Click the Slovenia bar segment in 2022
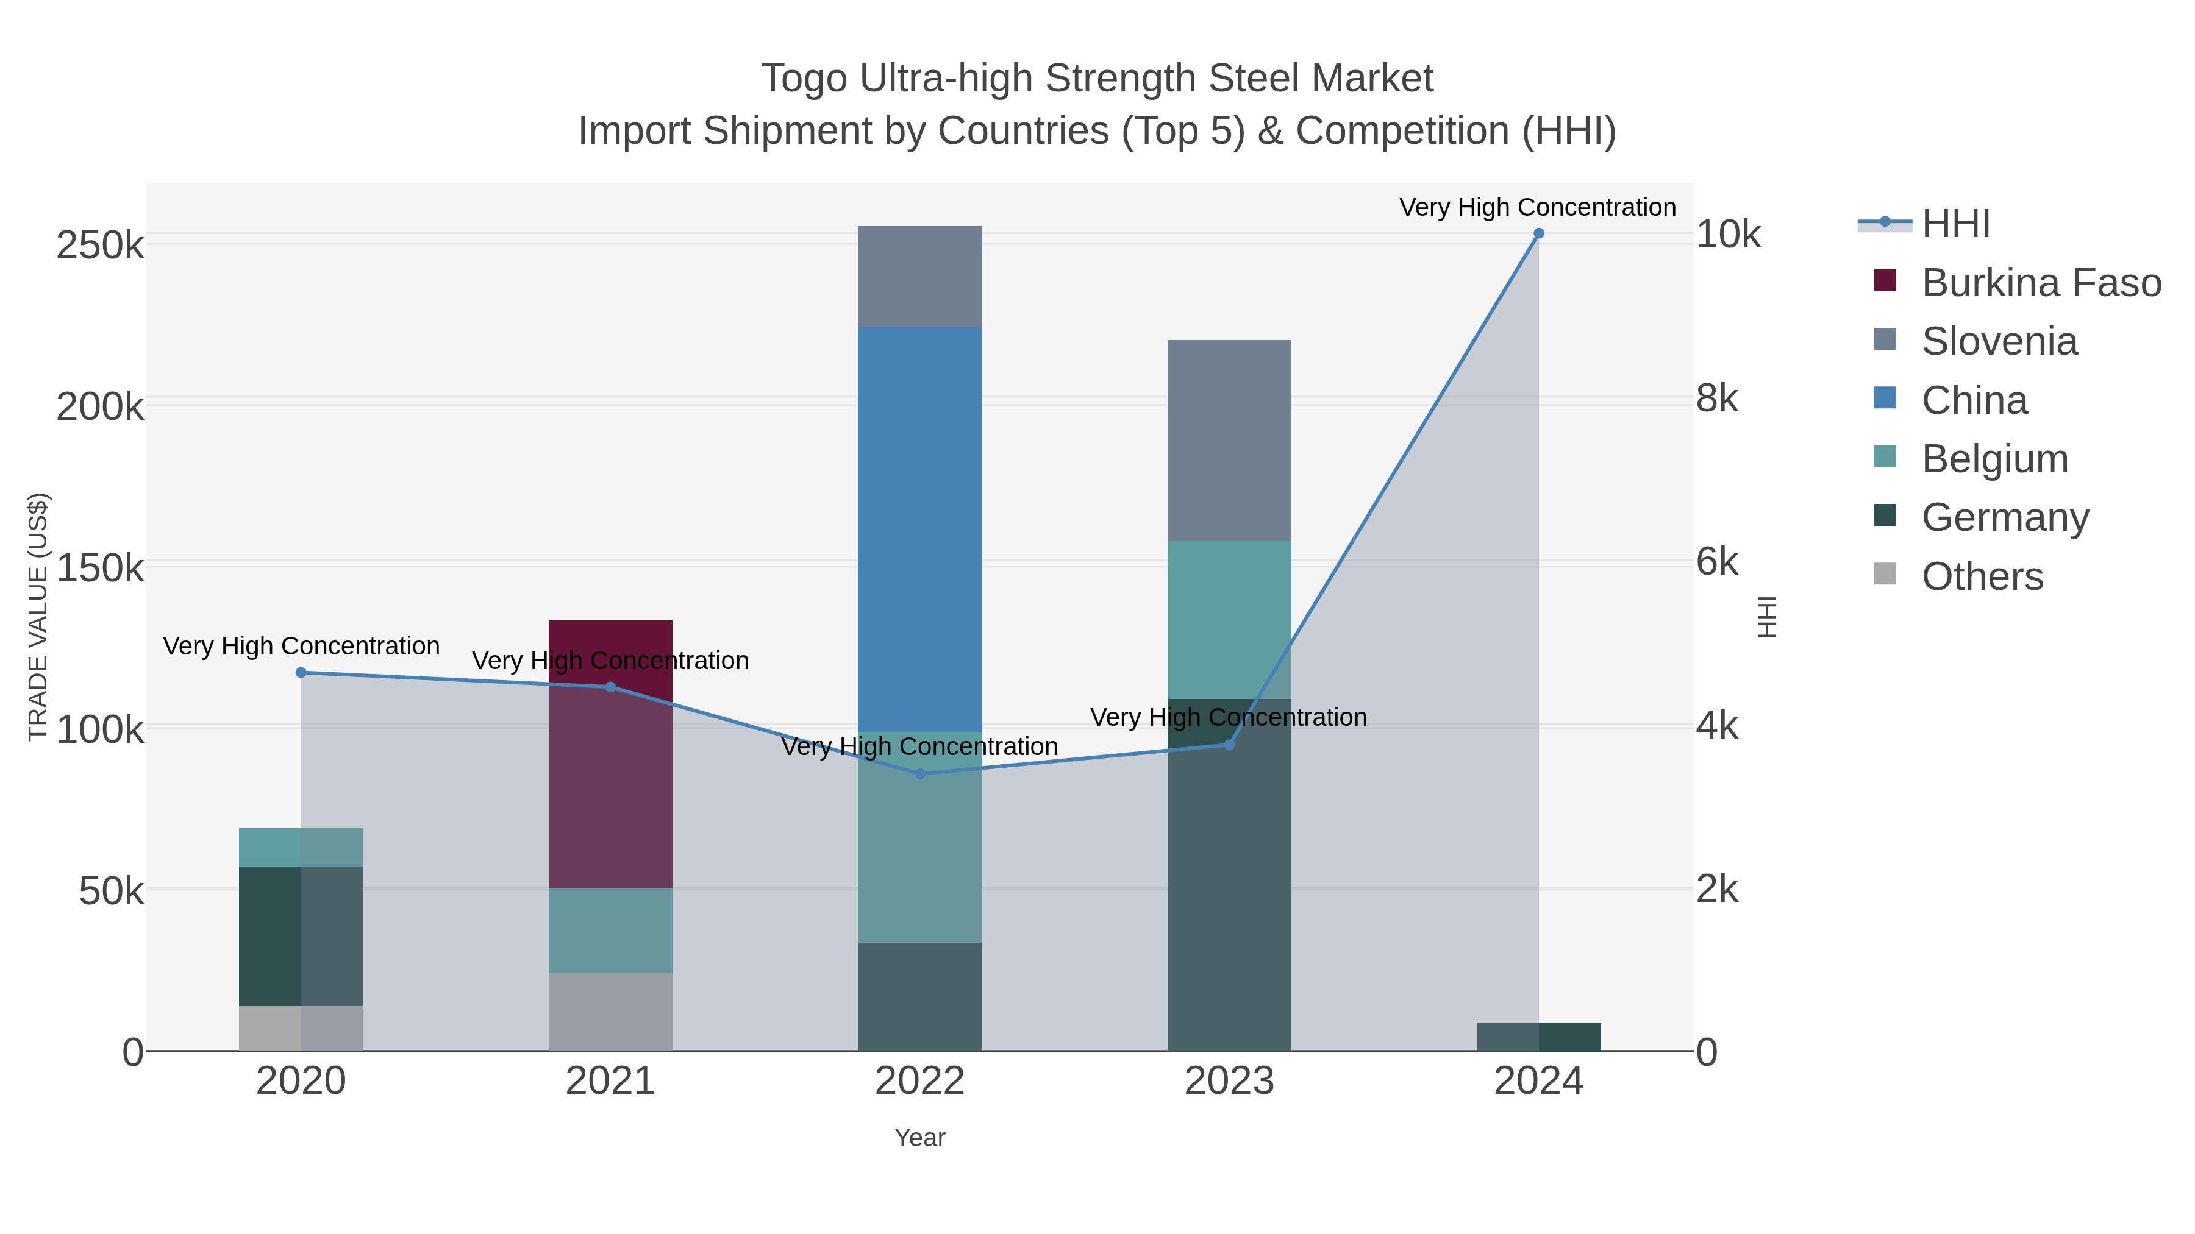Screen dimensions: 2195x1234 (919, 277)
